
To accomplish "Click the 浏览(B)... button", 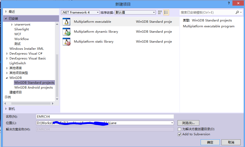I will (x=188, y=123).
